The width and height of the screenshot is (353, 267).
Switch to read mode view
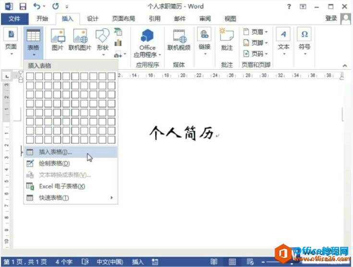[214, 262]
